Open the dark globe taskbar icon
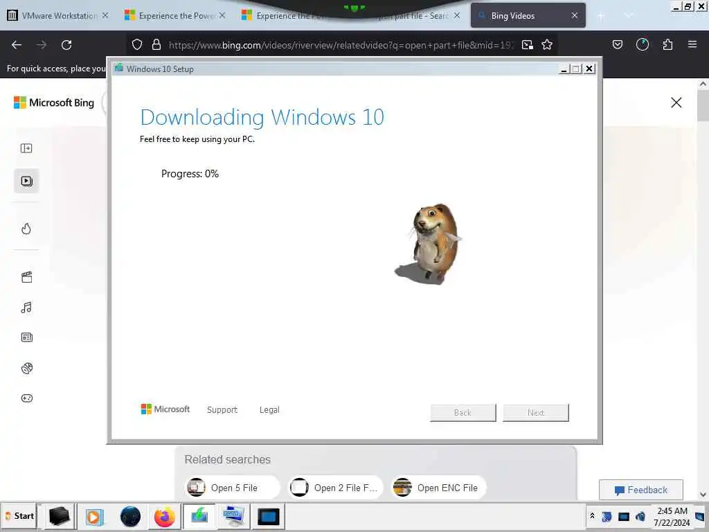The width and height of the screenshot is (709, 532). (130, 517)
